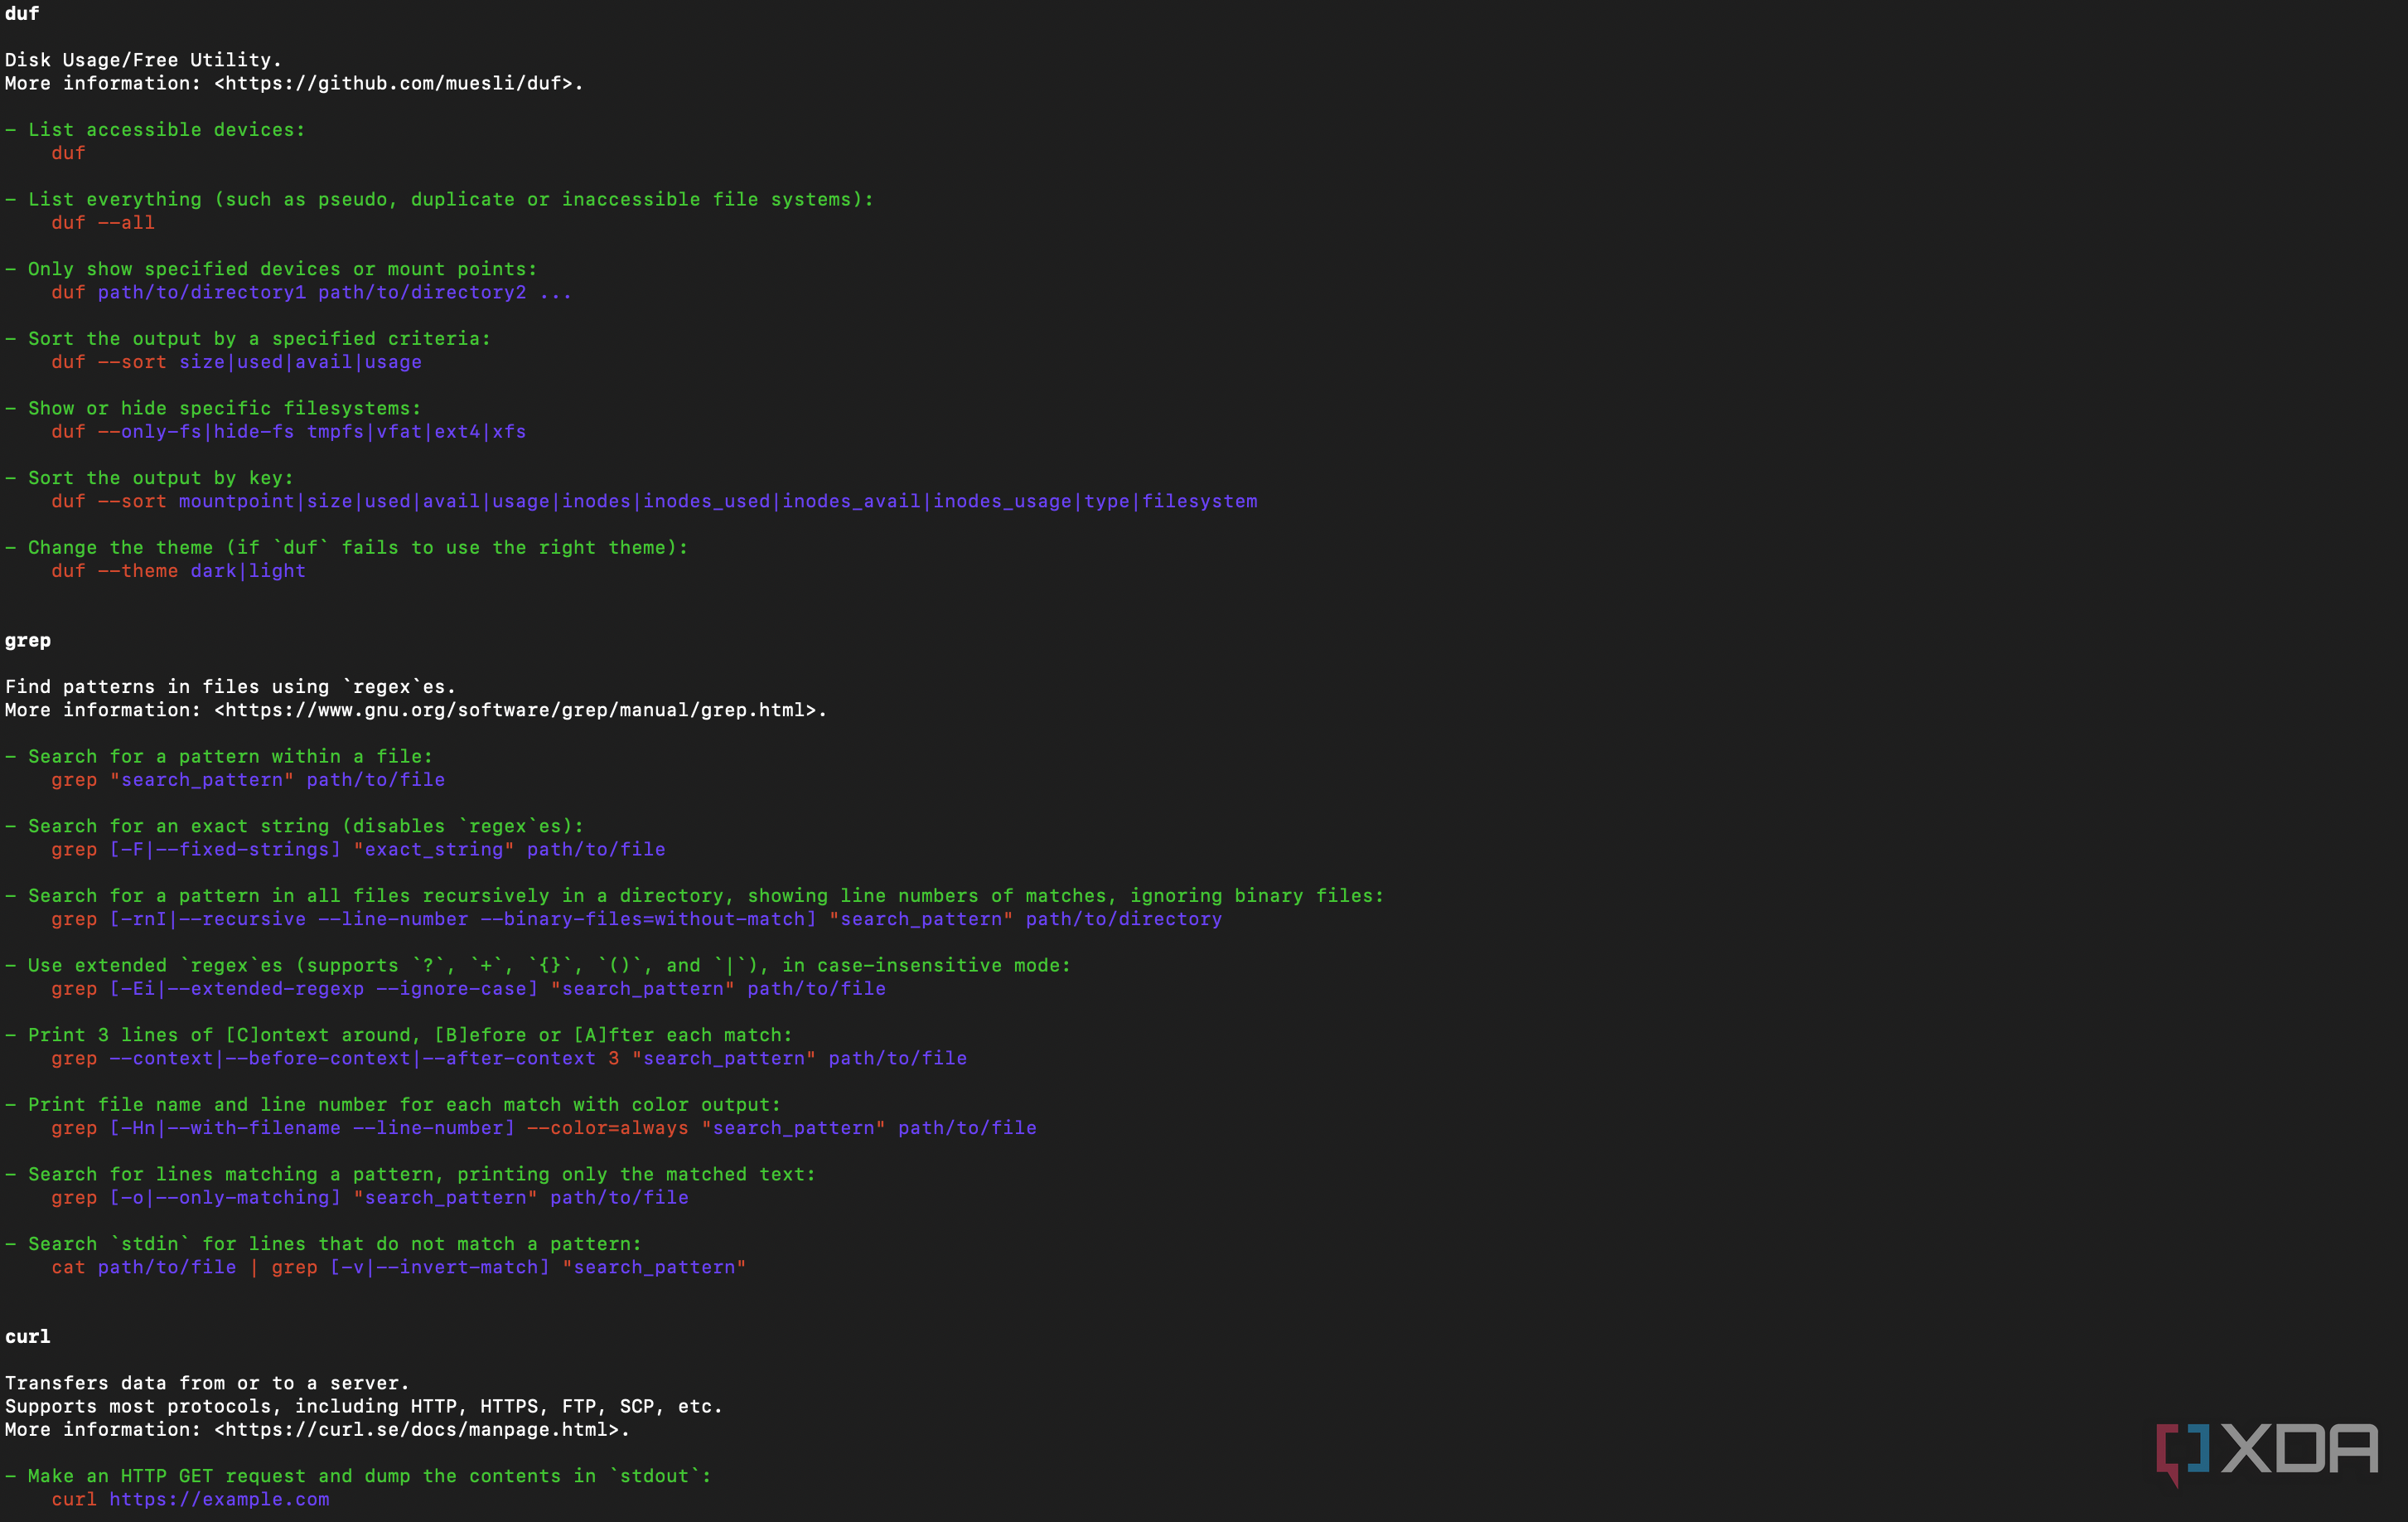Click the bold 'duf' heading
2408x1522 pixels.
[22, 13]
